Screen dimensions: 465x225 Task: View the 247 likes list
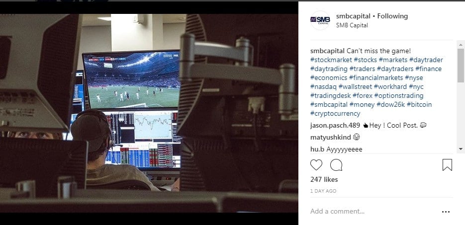click(324, 179)
